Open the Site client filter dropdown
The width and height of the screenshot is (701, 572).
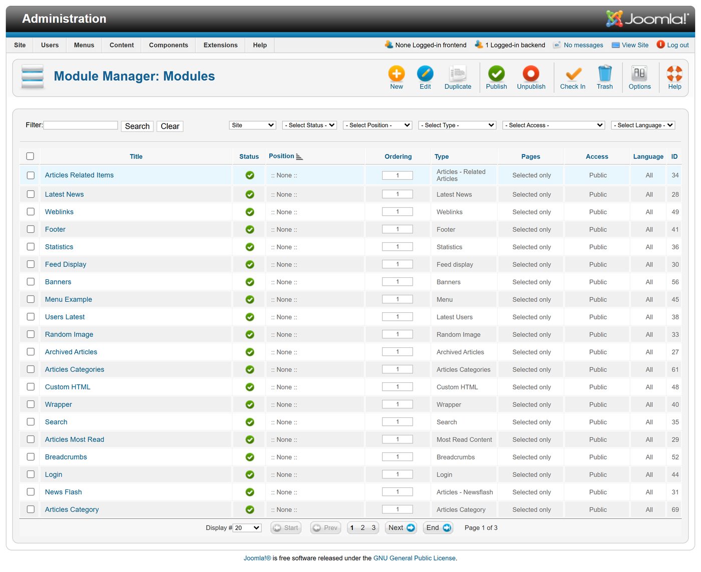(x=253, y=125)
